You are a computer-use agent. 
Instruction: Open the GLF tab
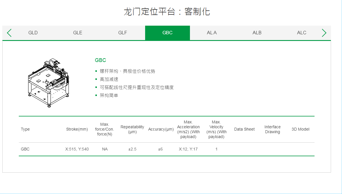click(x=123, y=33)
